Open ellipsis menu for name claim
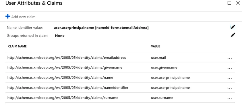This screenshot has height=111, width=242. [x=230, y=79]
